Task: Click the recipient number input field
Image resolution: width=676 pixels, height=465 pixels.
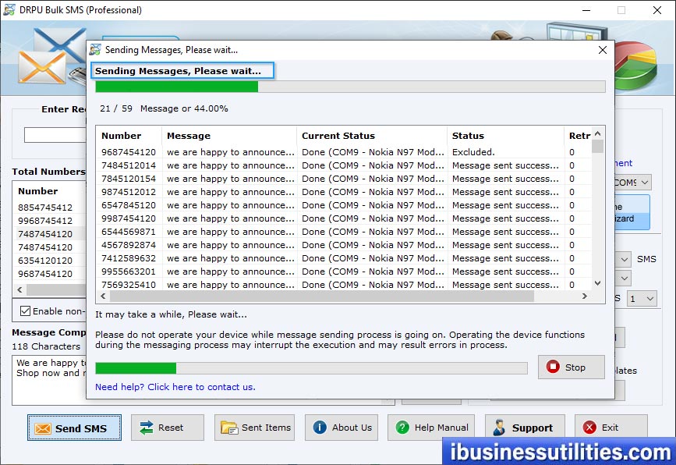Action: tap(55, 135)
